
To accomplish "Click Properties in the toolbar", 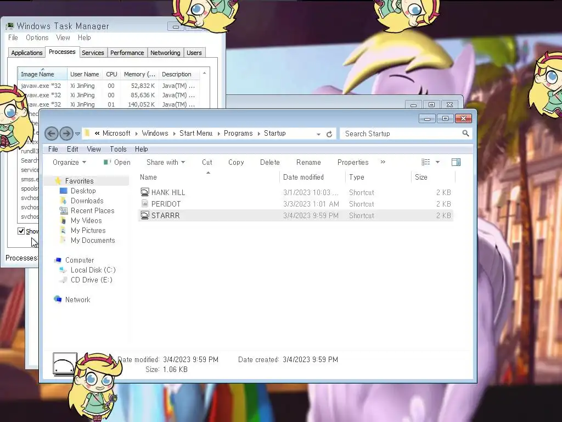I will coord(353,162).
